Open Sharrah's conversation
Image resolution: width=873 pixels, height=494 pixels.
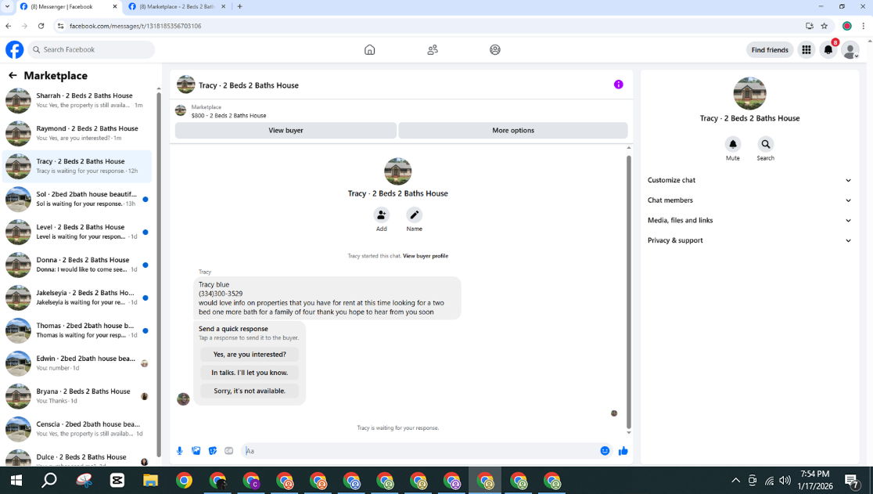pos(77,100)
